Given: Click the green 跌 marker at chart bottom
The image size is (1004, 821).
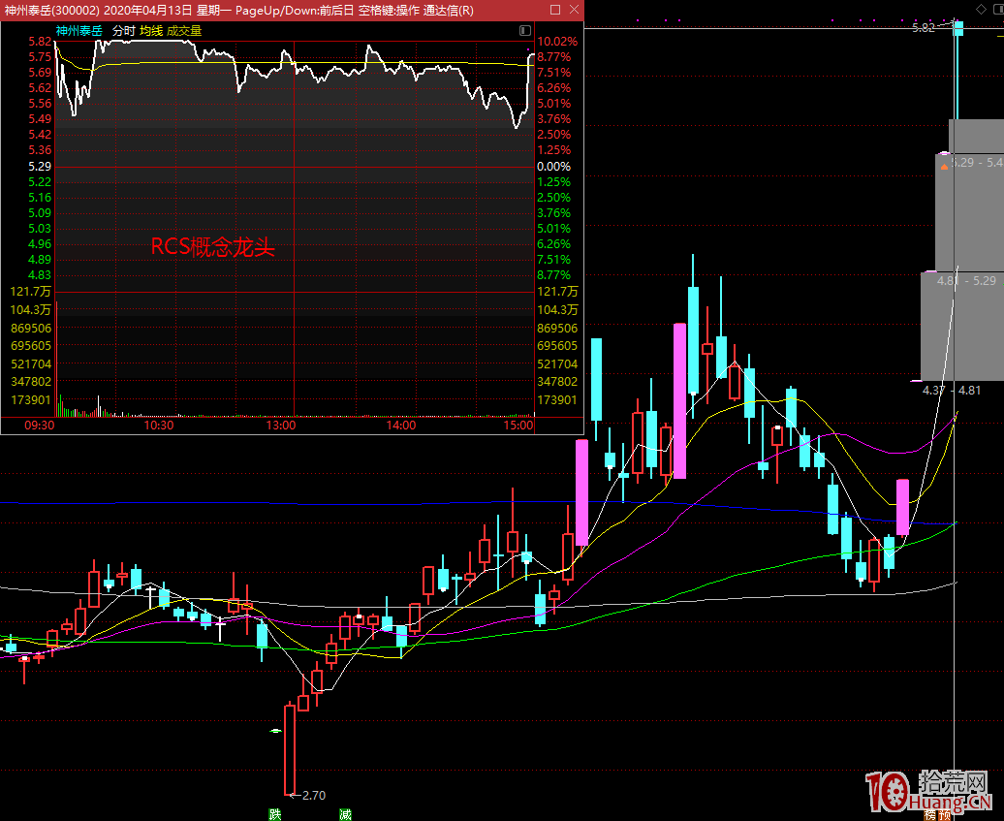Looking at the screenshot, I should (x=275, y=814).
